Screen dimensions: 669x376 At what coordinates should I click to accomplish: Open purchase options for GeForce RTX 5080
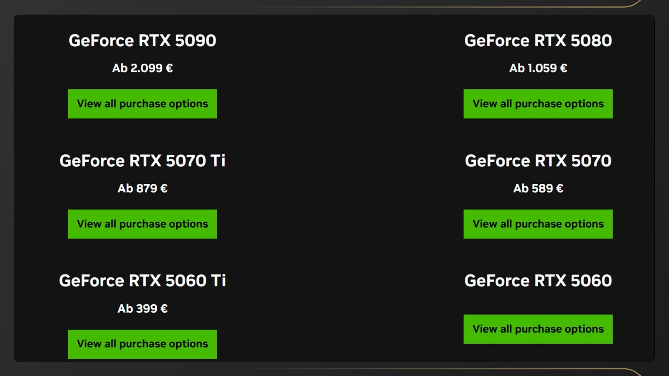point(538,104)
